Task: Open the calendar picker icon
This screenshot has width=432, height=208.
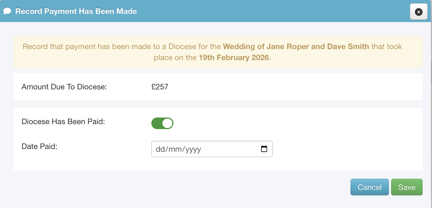Action: click(264, 149)
